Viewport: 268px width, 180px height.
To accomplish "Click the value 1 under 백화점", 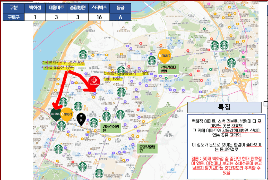I will click(35, 17).
